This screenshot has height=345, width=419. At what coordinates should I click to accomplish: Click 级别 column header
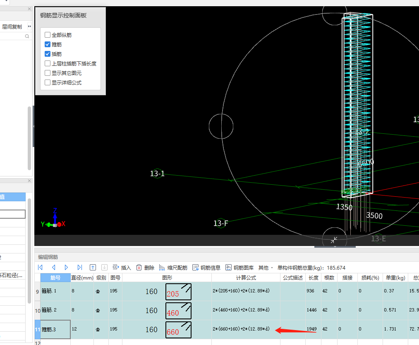pos(101,278)
